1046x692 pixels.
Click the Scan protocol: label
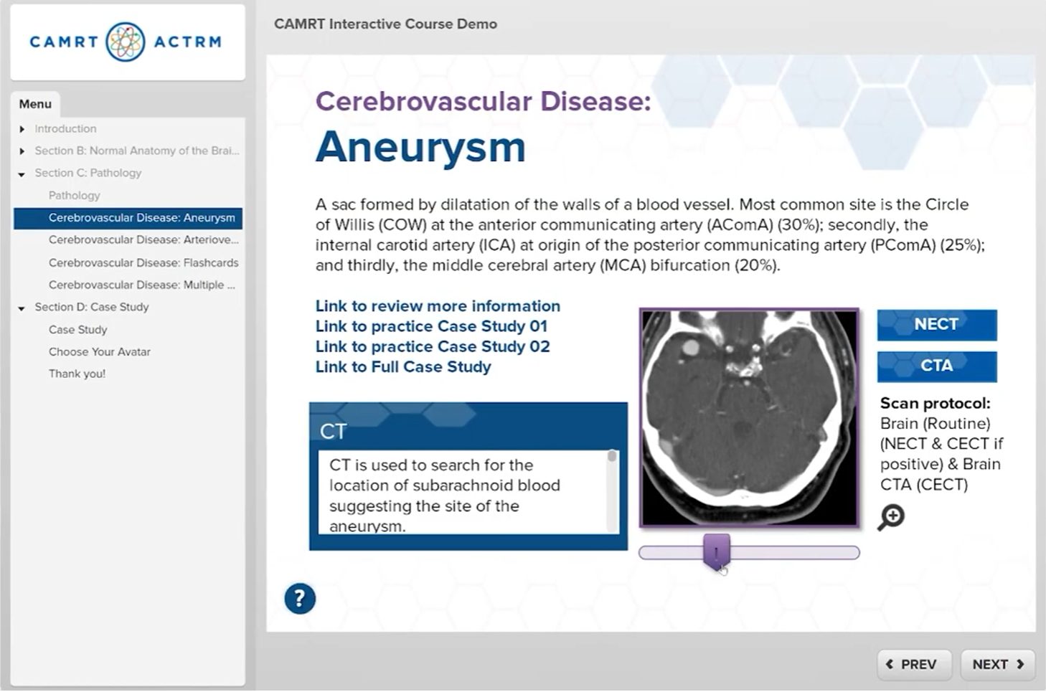[x=935, y=403]
